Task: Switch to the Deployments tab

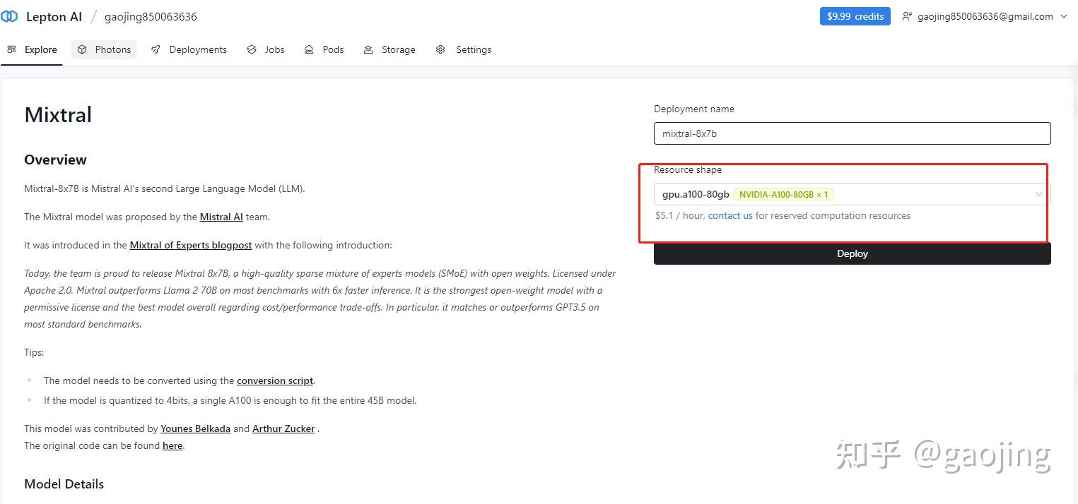Action: [197, 49]
